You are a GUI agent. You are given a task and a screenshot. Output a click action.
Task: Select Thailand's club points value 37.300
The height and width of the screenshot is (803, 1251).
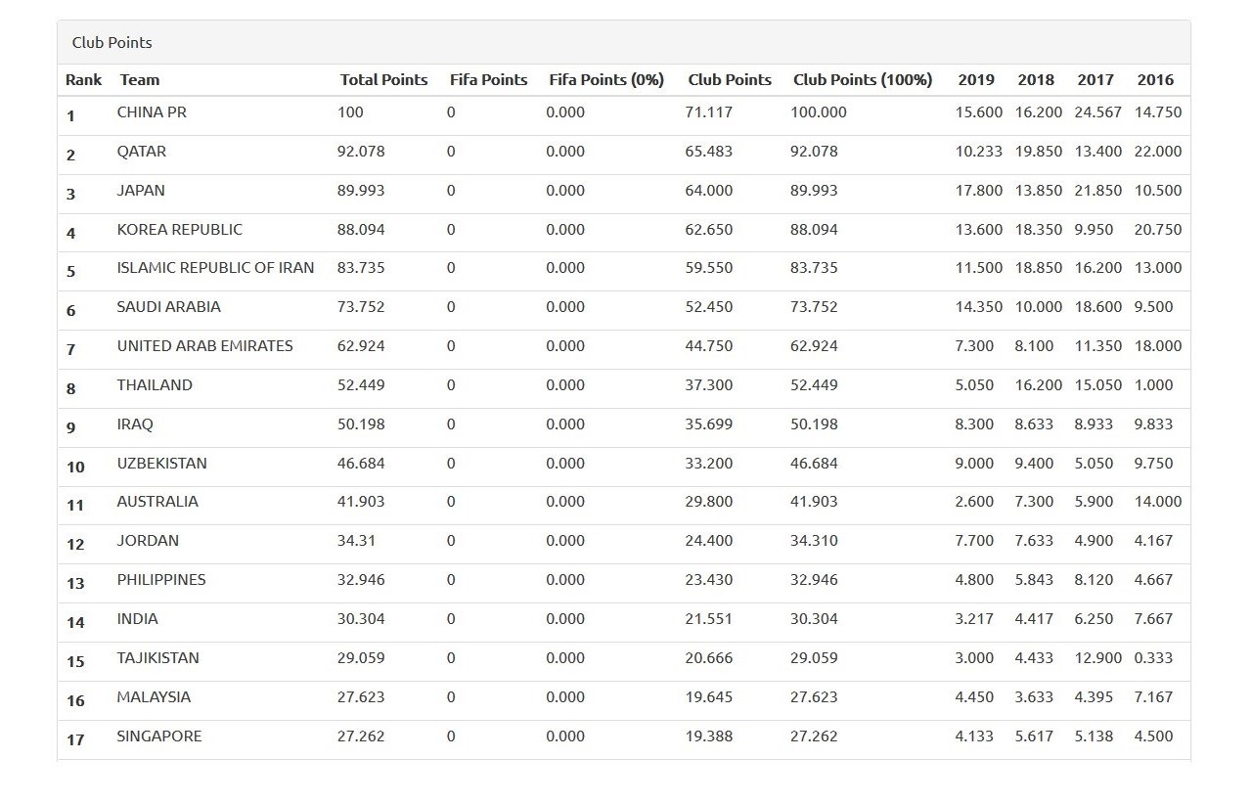[x=708, y=385]
